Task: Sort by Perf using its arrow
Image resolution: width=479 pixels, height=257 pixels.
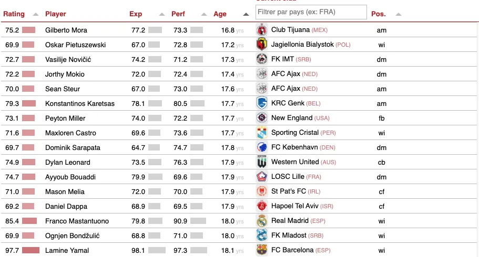Action: pyautogui.click(x=203, y=14)
